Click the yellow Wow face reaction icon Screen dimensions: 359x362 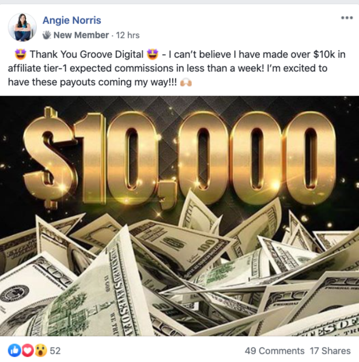pos(41,350)
